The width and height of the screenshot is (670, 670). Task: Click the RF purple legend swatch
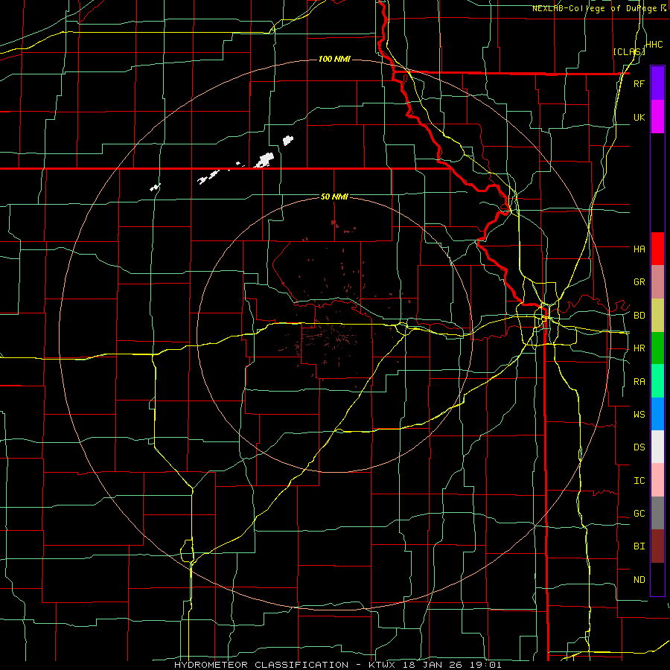coord(657,83)
